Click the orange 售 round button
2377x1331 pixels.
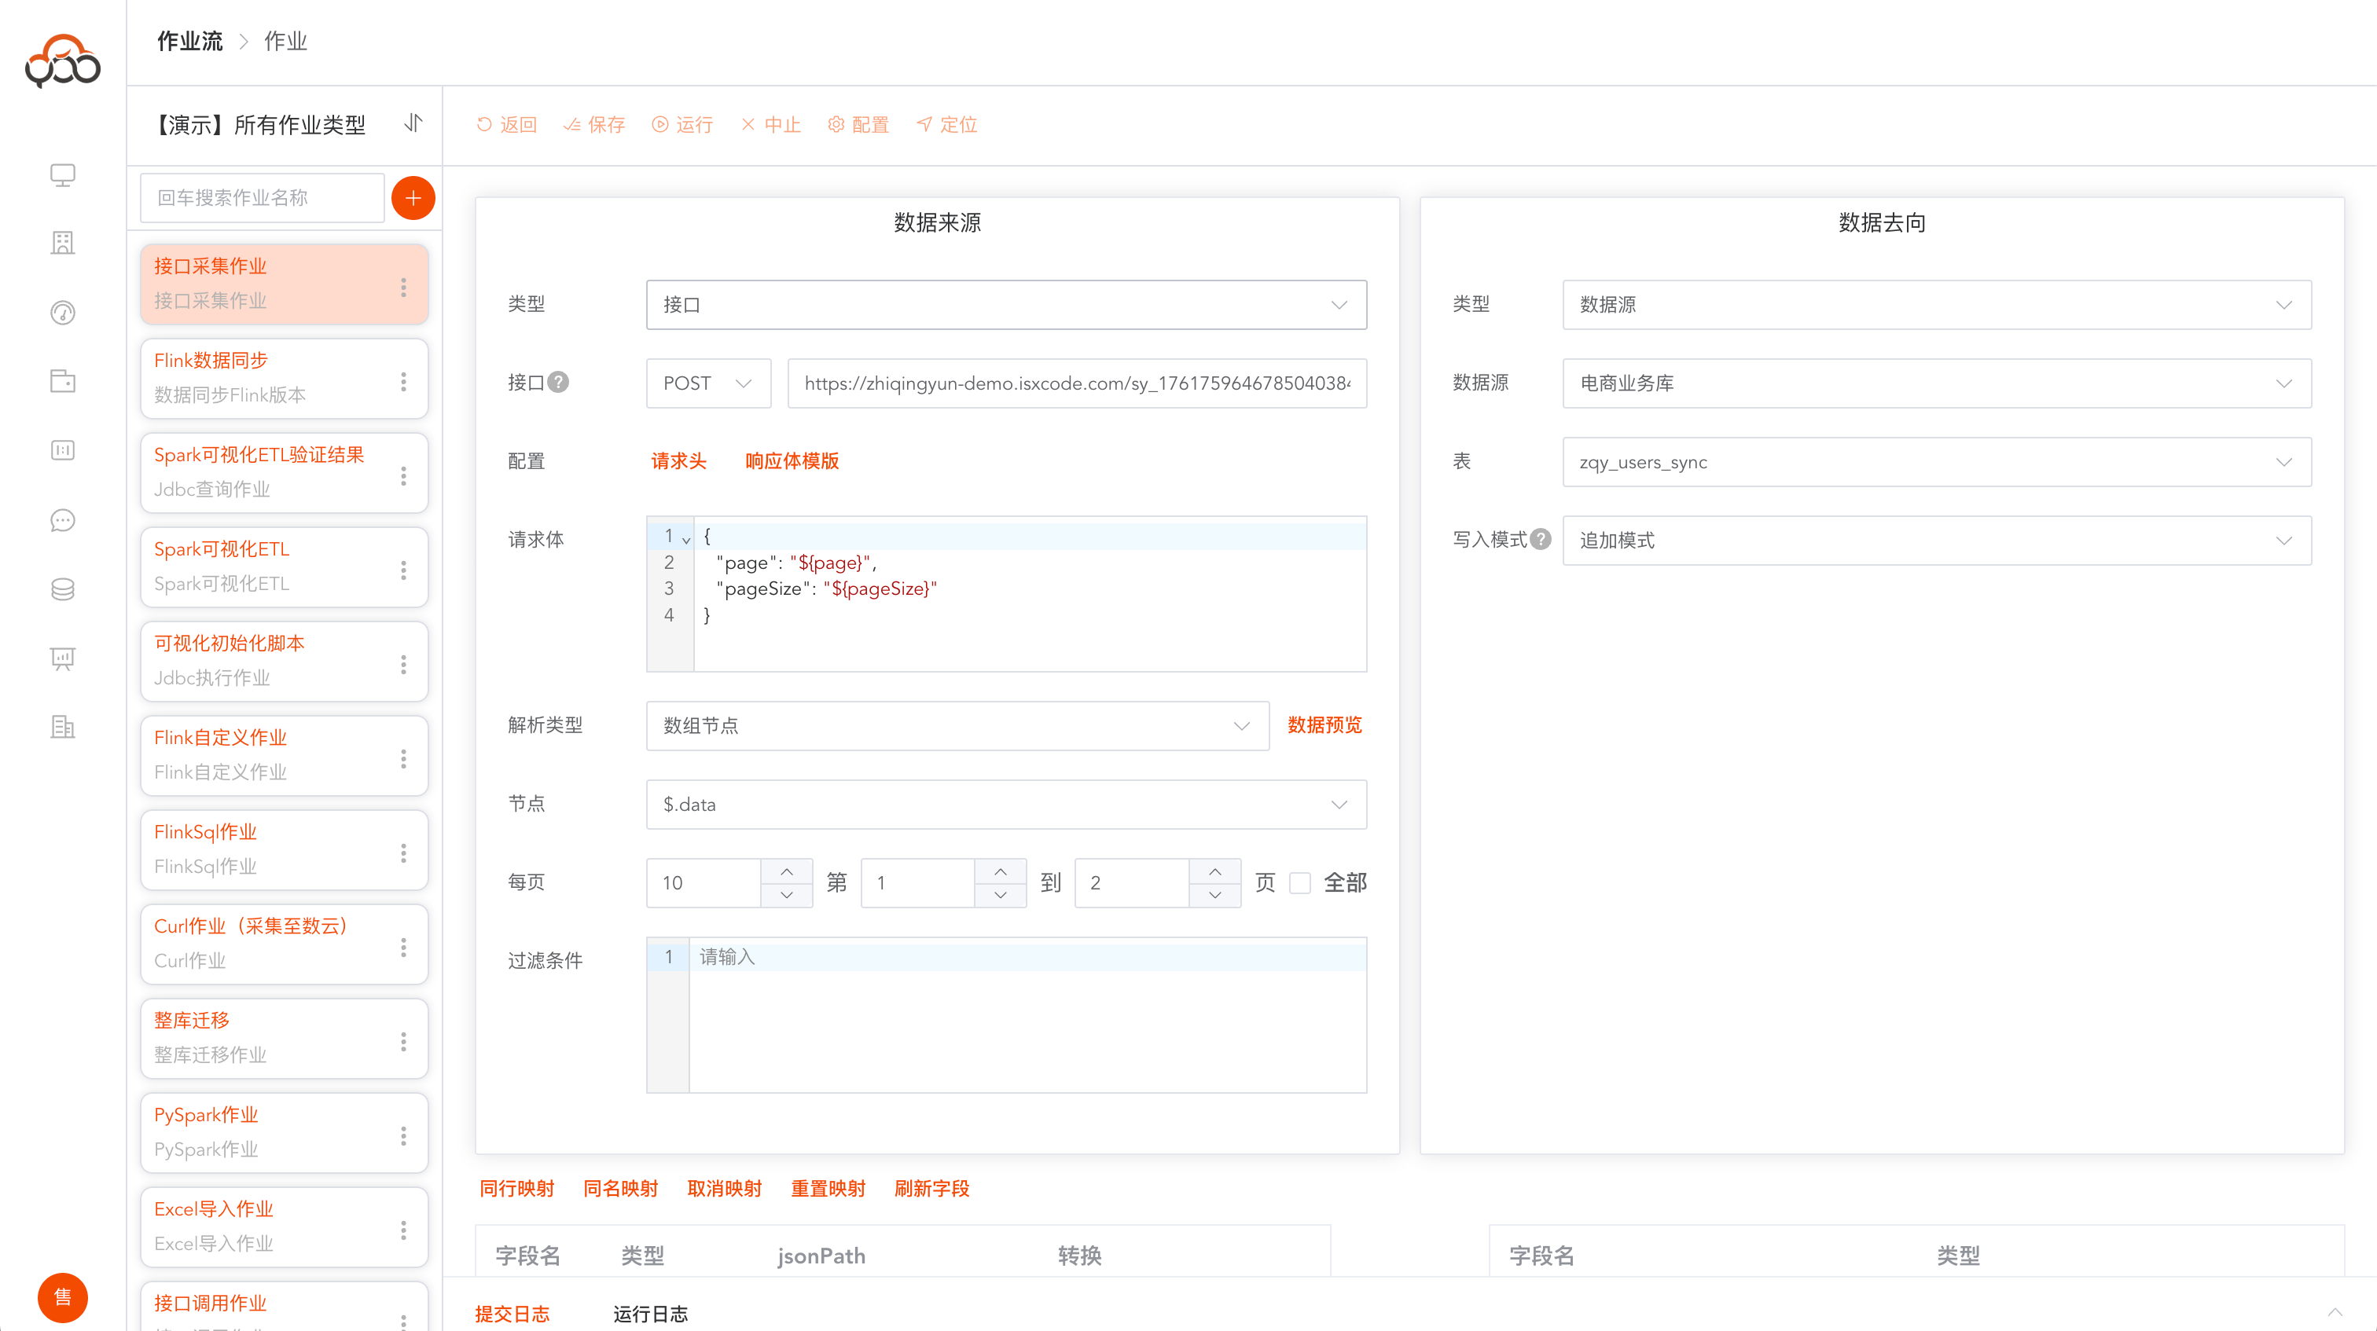pyautogui.click(x=62, y=1297)
